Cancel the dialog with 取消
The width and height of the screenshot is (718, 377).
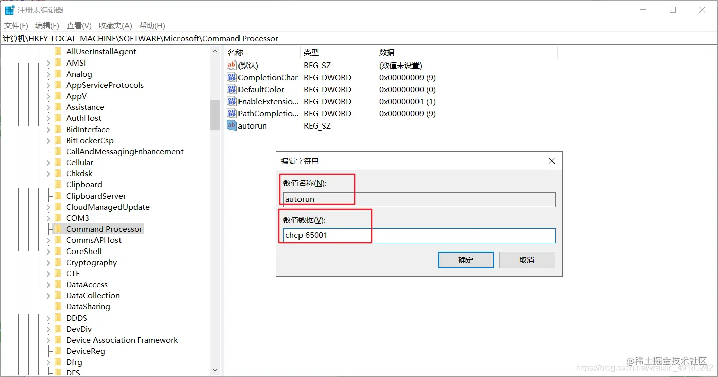pos(527,260)
